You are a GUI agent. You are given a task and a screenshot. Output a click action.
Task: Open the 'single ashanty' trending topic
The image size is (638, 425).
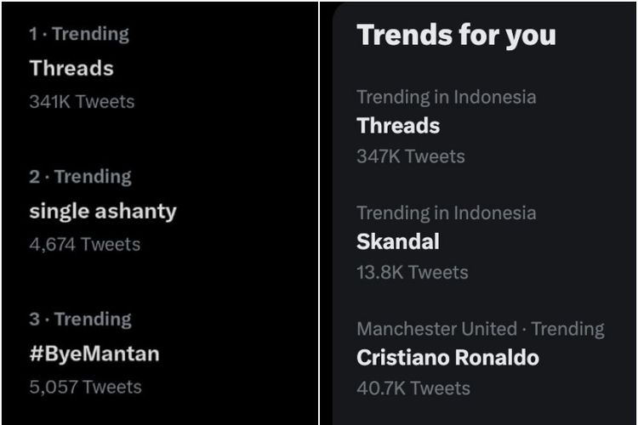(103, 211)
